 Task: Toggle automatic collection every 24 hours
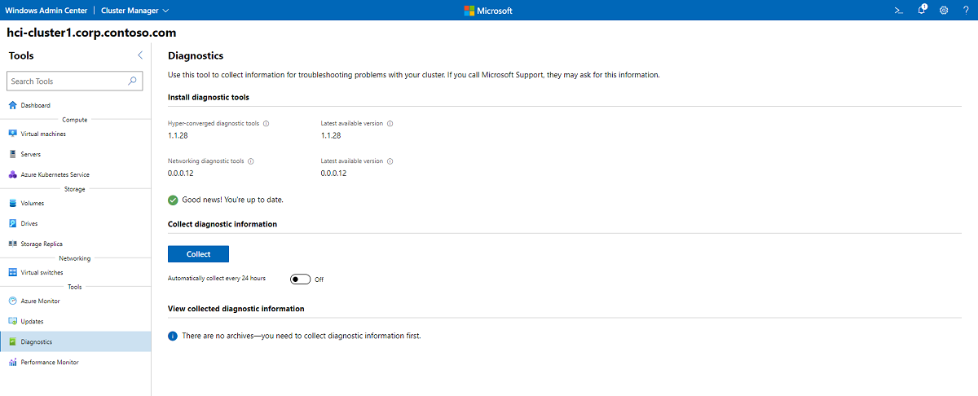coord(301,279)
